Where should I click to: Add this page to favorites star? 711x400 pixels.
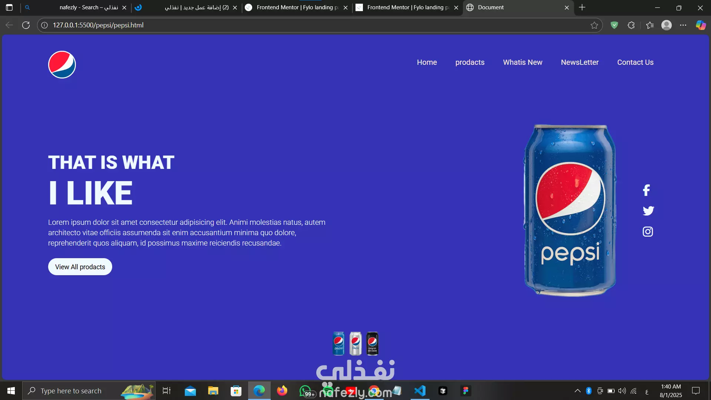(x=594, y=25)
